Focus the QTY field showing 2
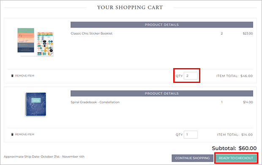This screenshot has width=262, height=165. [x=191, y=76]
